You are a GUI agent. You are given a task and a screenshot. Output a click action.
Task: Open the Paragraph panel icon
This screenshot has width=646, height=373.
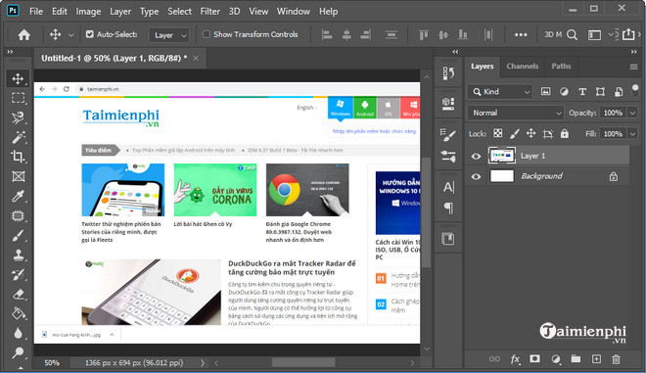tap(448, 209)
